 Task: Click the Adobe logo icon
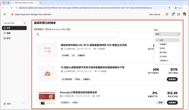pos(12,14)
